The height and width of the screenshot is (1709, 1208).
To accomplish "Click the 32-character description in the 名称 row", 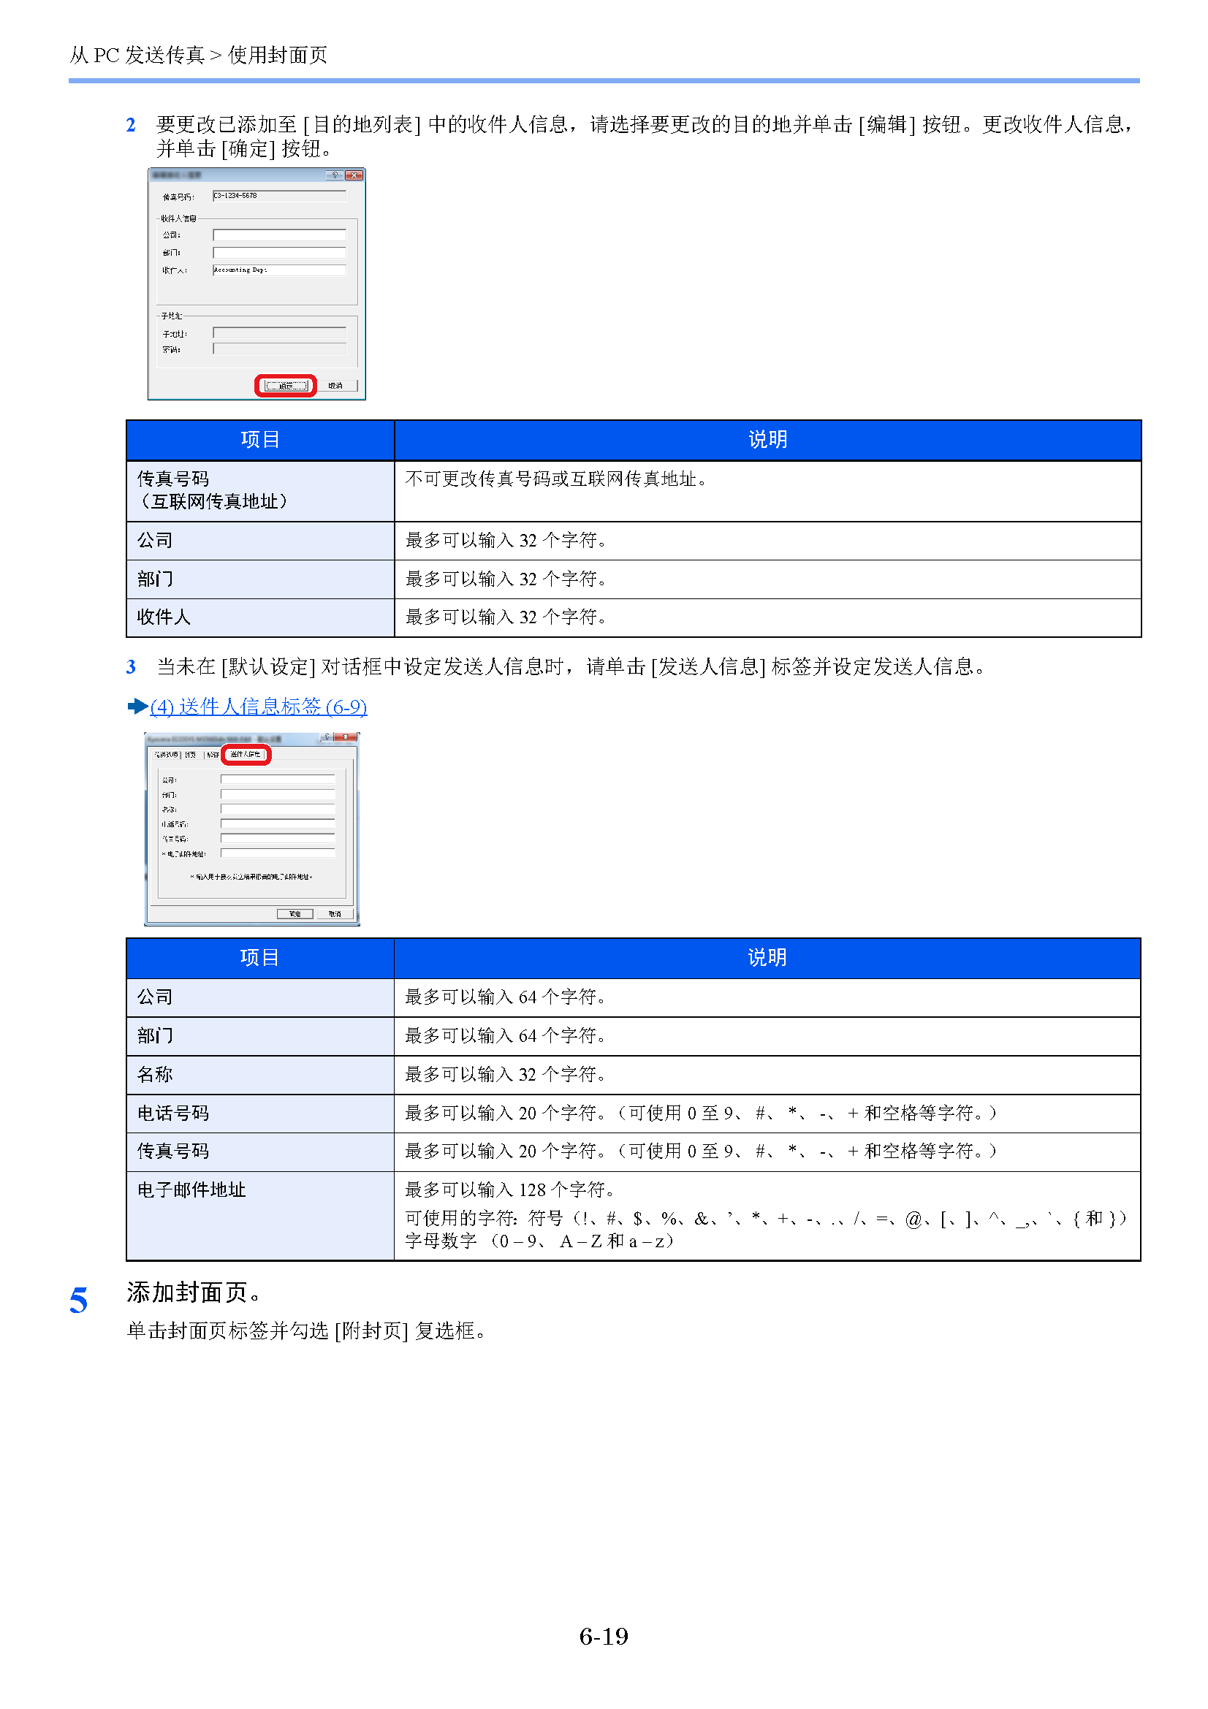I will [x=506, y=1074].
